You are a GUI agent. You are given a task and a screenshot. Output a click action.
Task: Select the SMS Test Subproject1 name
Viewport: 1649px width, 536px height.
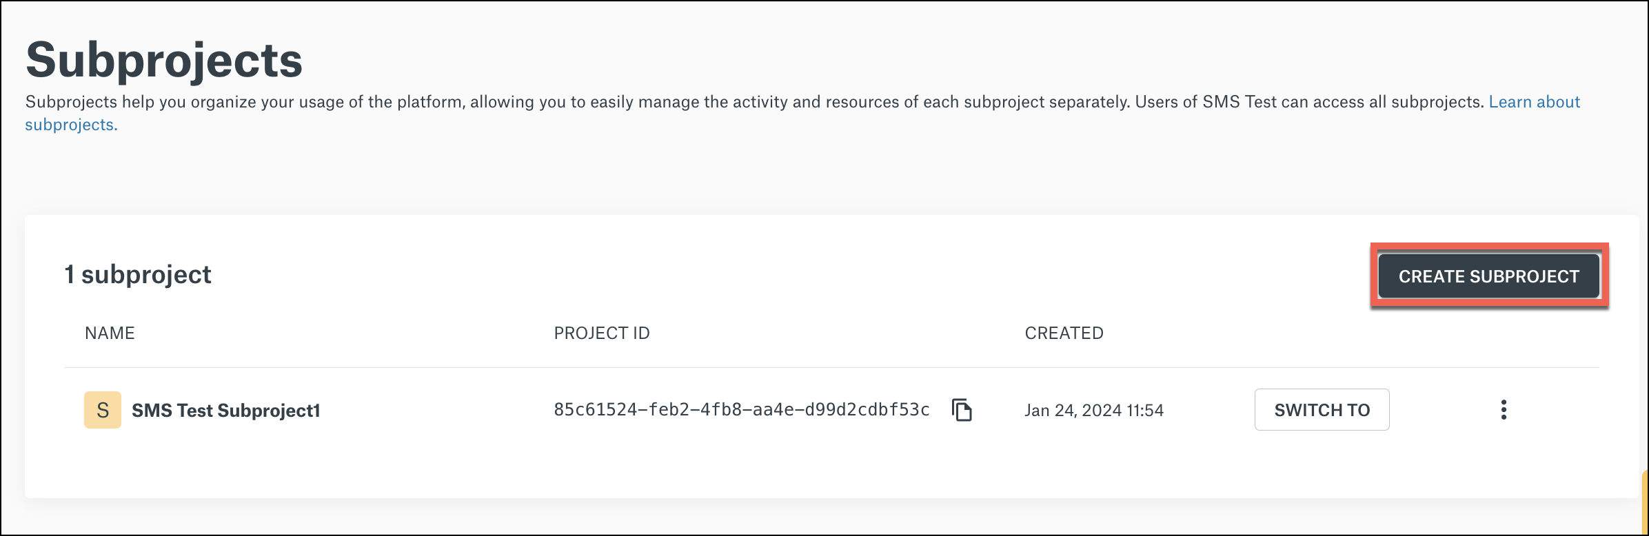(227, 409)
